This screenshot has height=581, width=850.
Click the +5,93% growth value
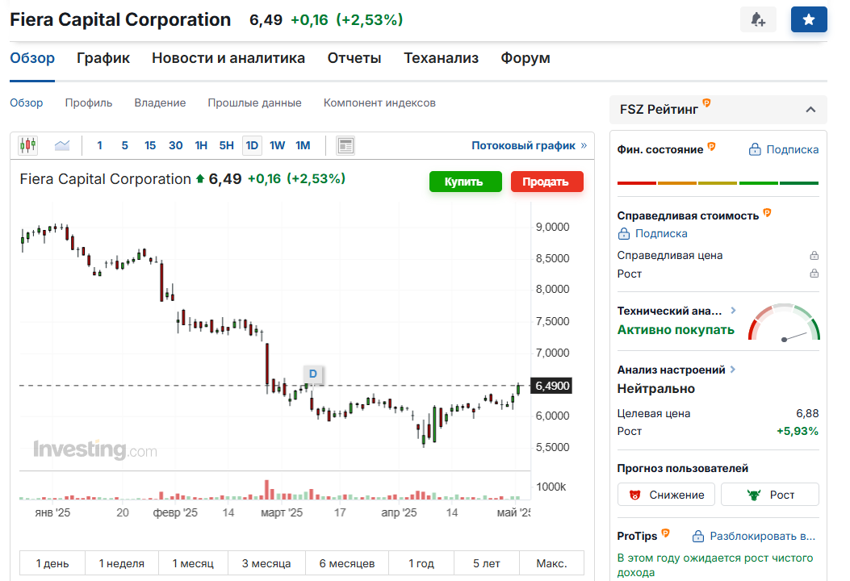pos(798,432)
